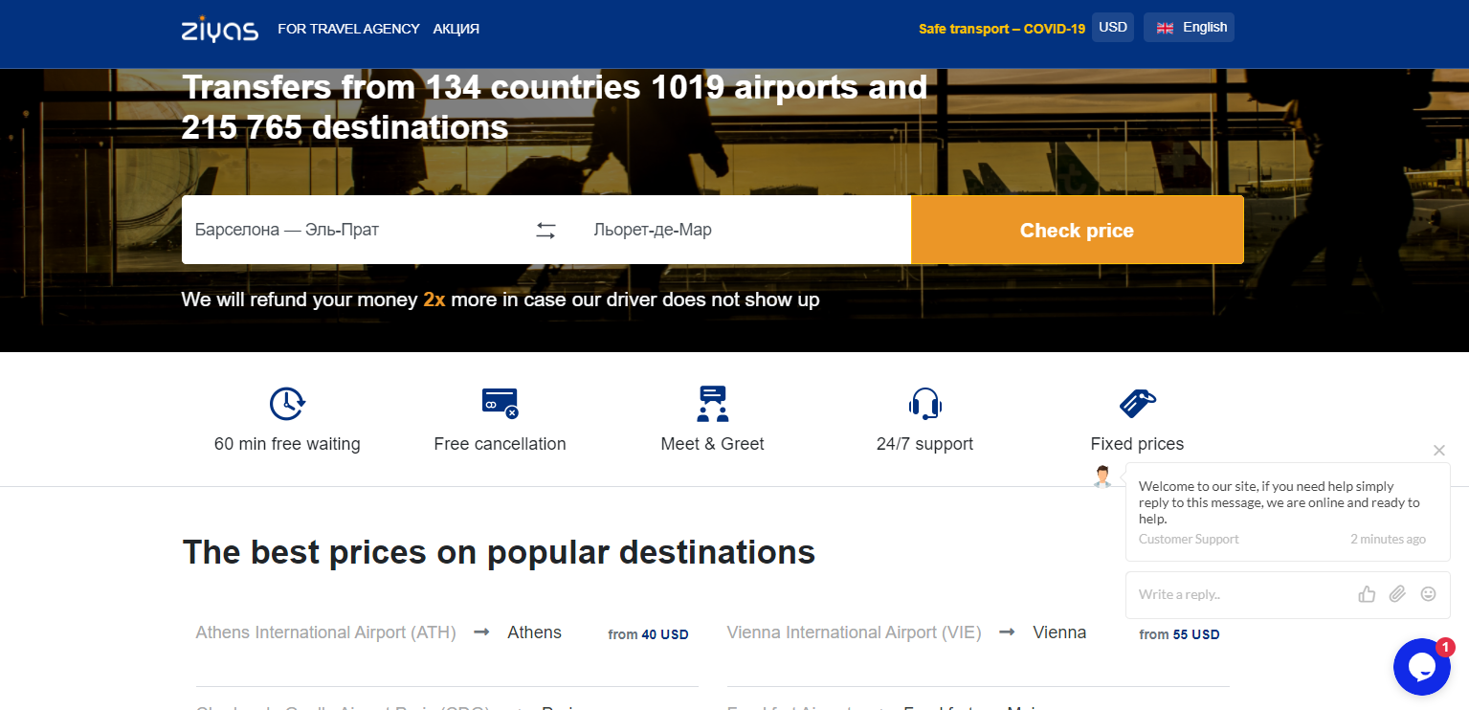The height and width of the screenshot is (710, 1469).
Task: Click the Ziyas logo
Action: 219,30
